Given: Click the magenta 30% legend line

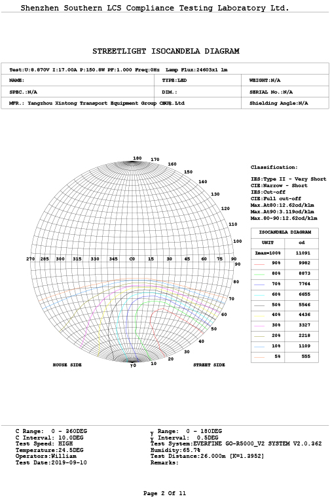Looking at the screenshot, I should [259, 326].
